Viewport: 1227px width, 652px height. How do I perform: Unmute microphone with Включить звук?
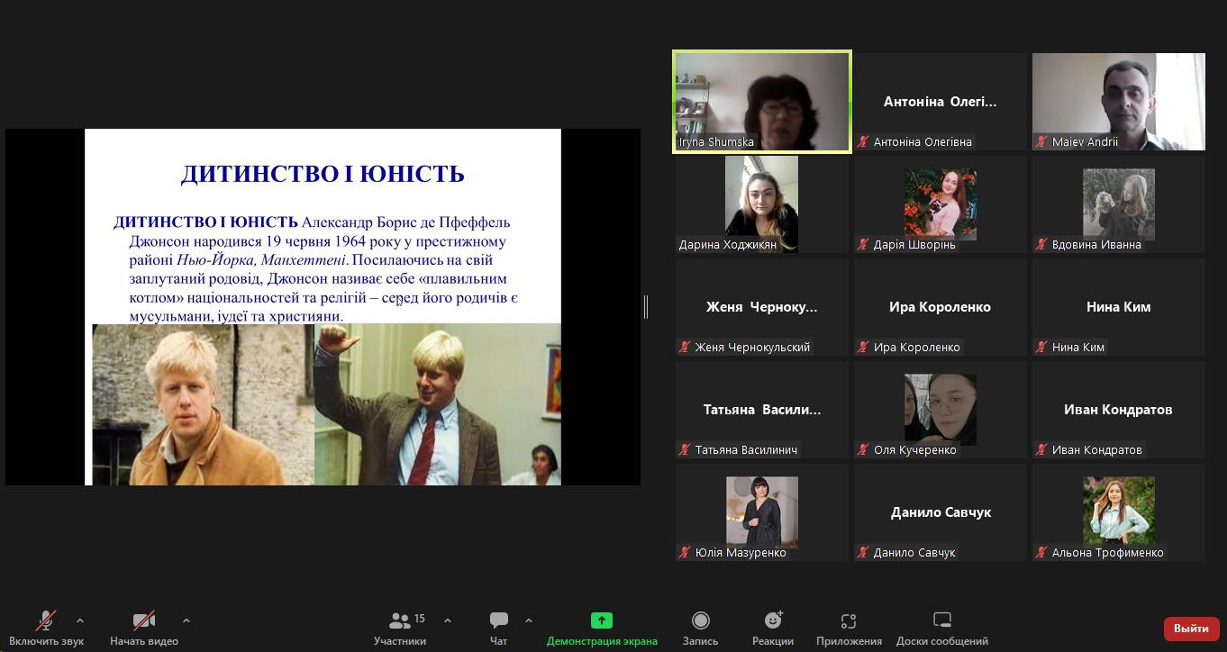coord(46,621)
